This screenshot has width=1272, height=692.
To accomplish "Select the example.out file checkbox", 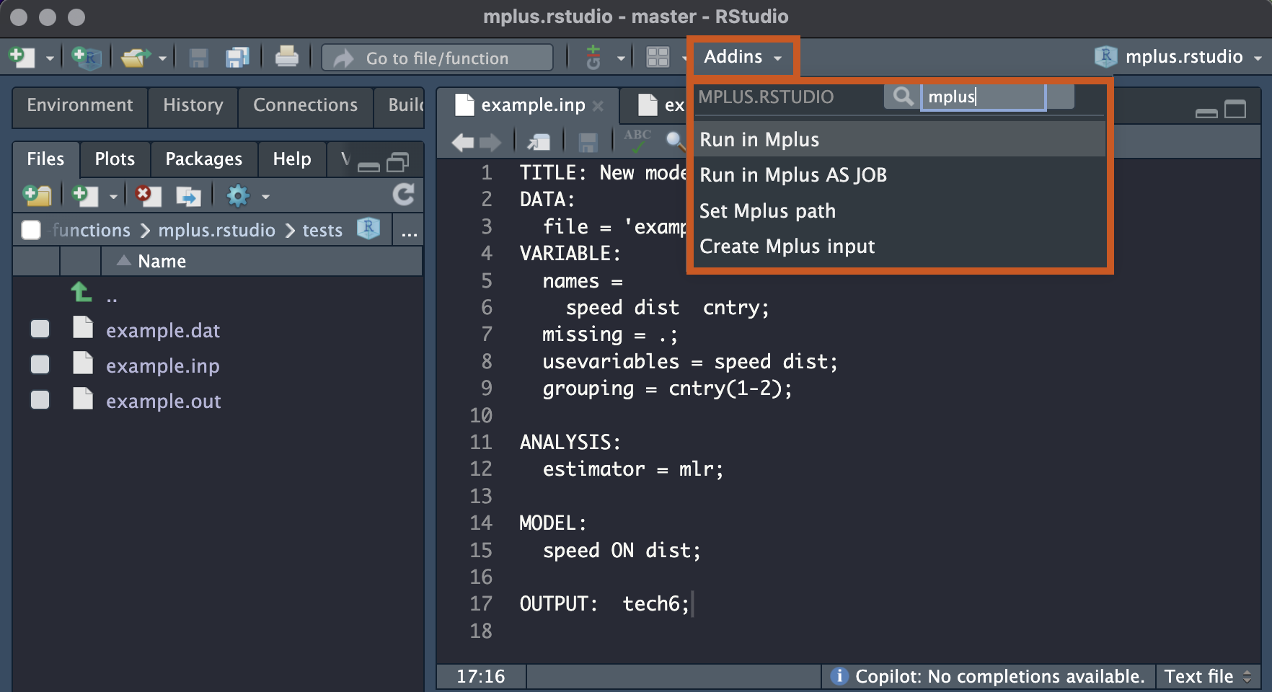I will [40, 400].
